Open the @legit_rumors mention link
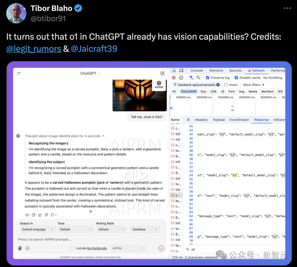Image resolution: width=297 pixels, height=267 pixels. 34,49
